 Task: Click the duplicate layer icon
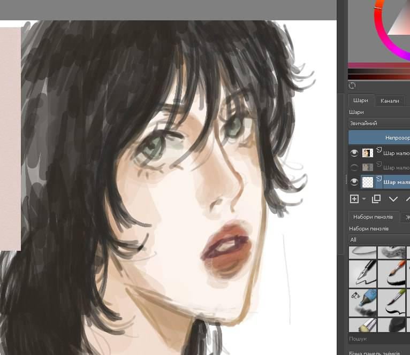pos(376,199)
